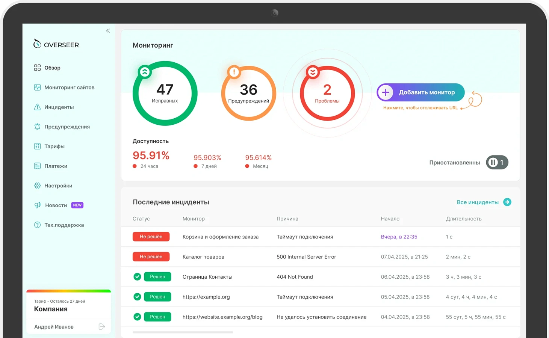Click the logout icon beside Андрей Иванов
Image resolution: width=549 pixels, height=338 pixels.
[102, 327]
